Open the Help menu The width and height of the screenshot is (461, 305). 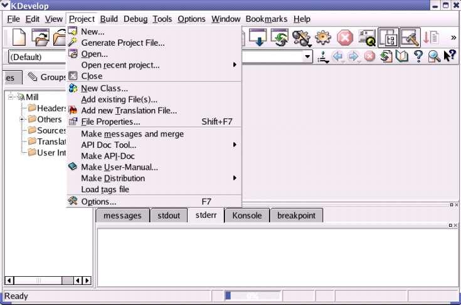click(x=302, y=19)
